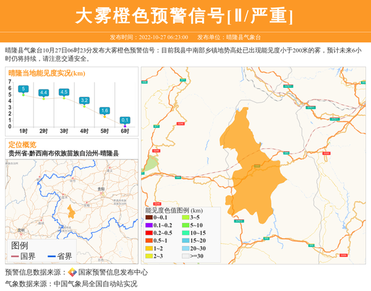This screenshot has width=371, height=291.
Task: Click the 3~5 lime green legend swatch
Action: point(185,217)
